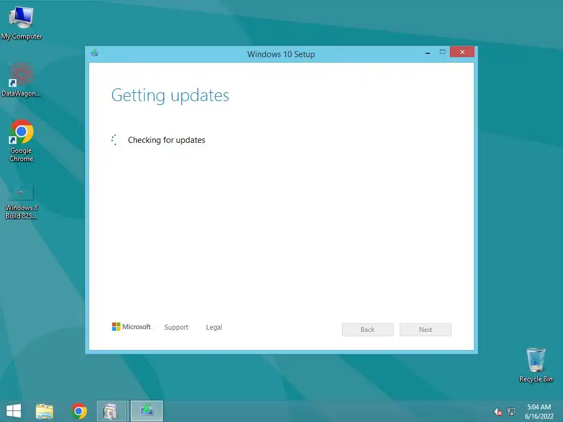Click the muted volume tray icon
563x422 pixels.
pos(498,412)
